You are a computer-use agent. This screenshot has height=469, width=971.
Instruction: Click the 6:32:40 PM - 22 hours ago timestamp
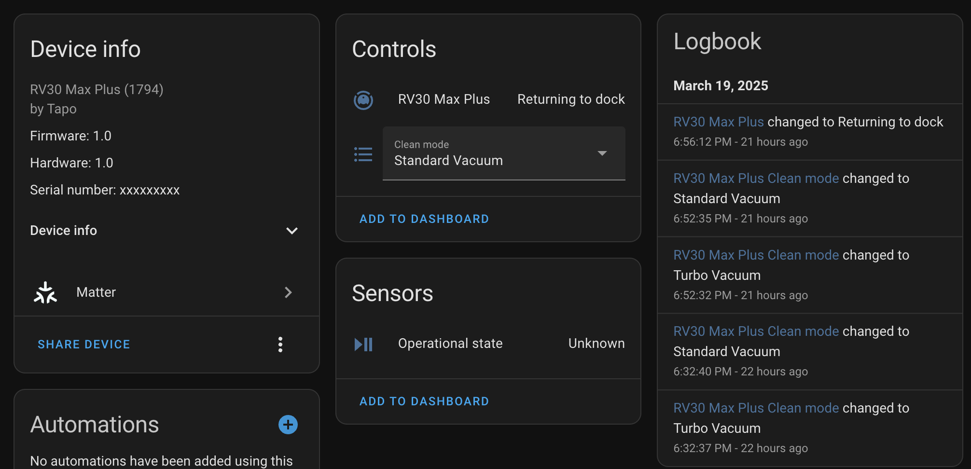click(x=740, y=372)
